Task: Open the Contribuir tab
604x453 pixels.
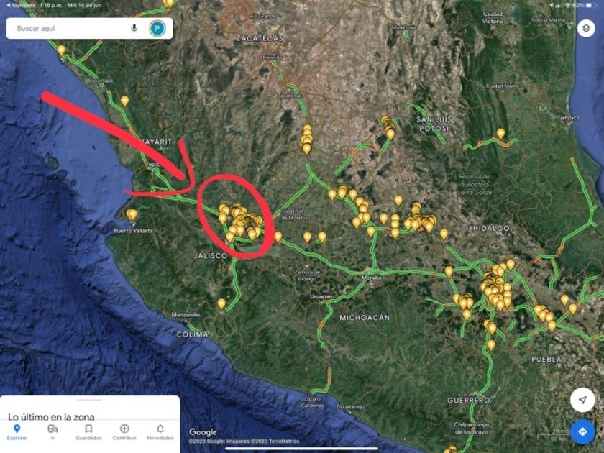Action: (x=124, y=432)
